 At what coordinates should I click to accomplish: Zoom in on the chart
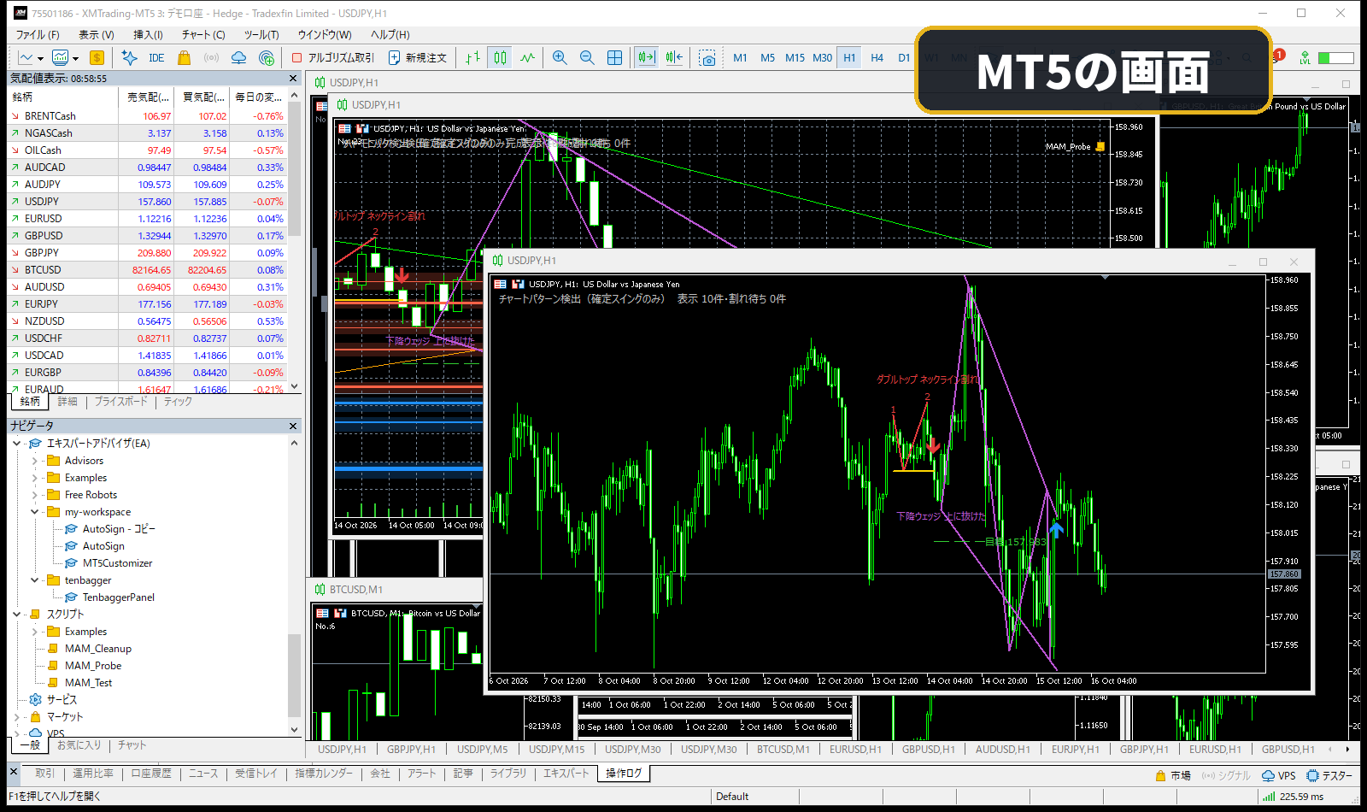560,58
